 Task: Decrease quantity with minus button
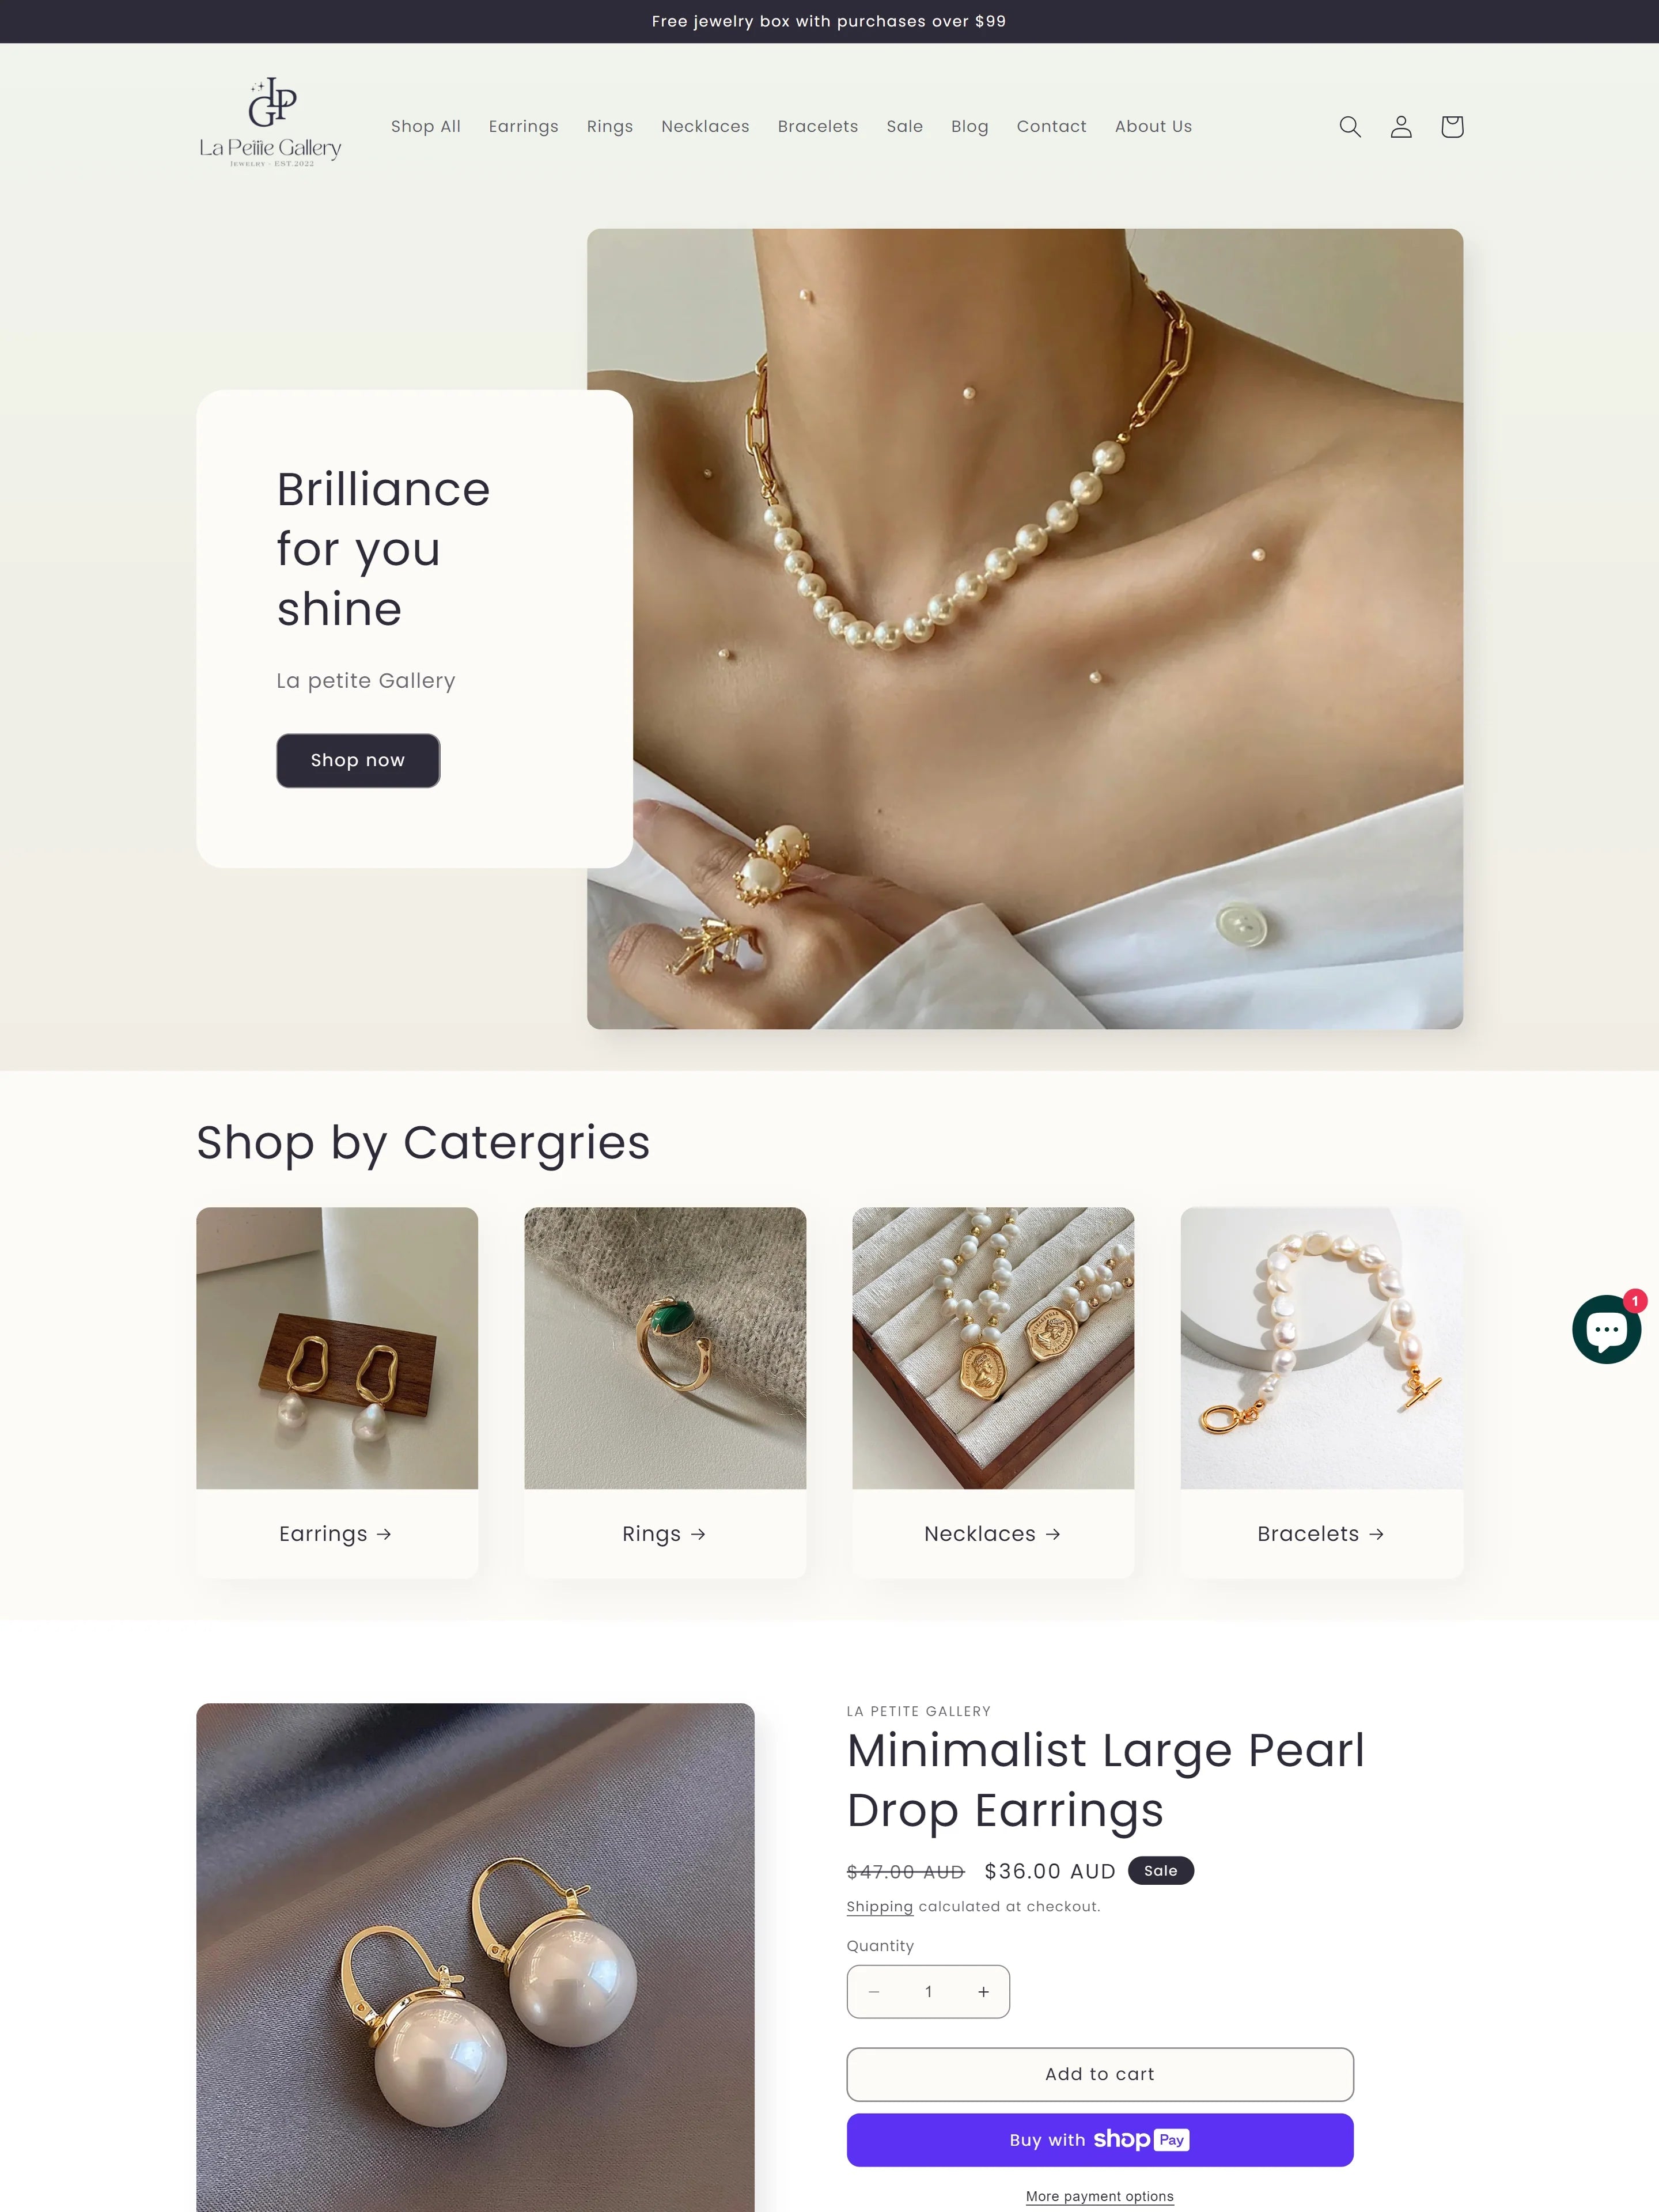(873, 1992)
